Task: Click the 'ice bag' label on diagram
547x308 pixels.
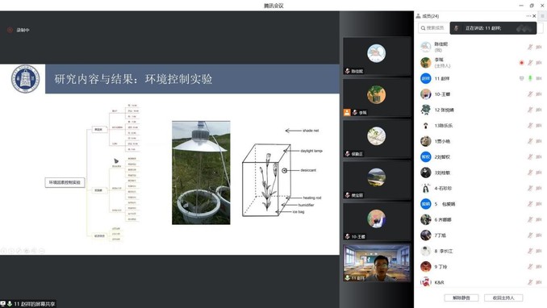Action: 299,212
